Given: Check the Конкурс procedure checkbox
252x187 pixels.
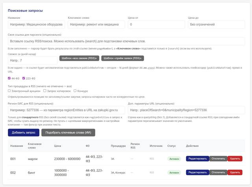Looking at the screenshot, I should 75,91.
